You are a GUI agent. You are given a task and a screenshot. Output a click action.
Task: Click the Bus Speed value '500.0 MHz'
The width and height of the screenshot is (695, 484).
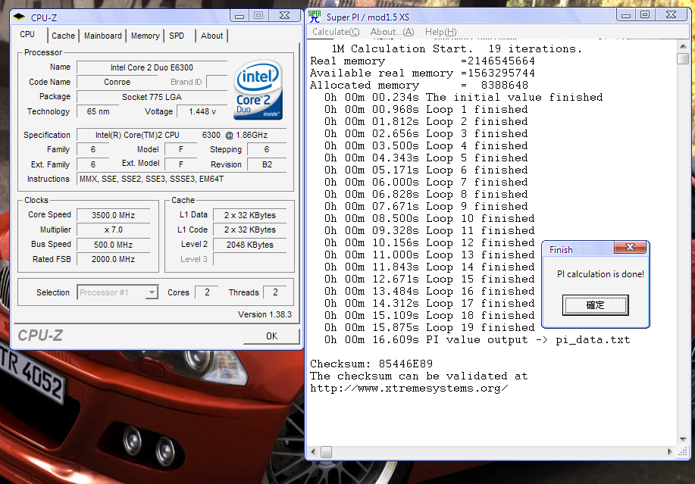113,245
